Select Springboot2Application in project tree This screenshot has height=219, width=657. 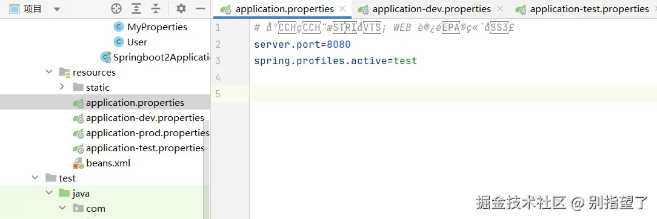click(162, 57)
